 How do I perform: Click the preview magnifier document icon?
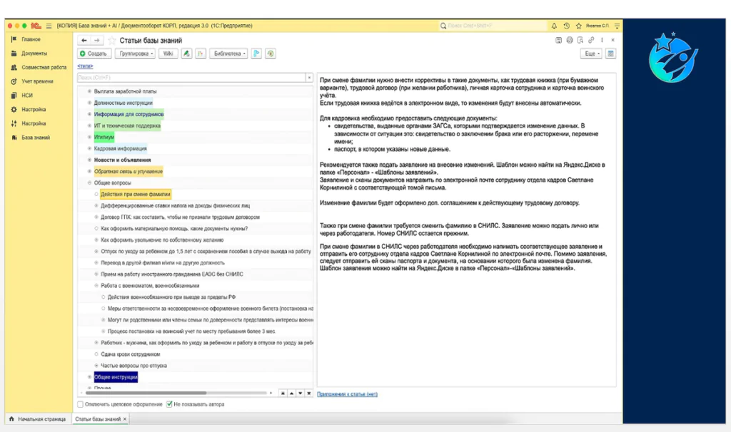pyautogui.click(x=580, y=41)
